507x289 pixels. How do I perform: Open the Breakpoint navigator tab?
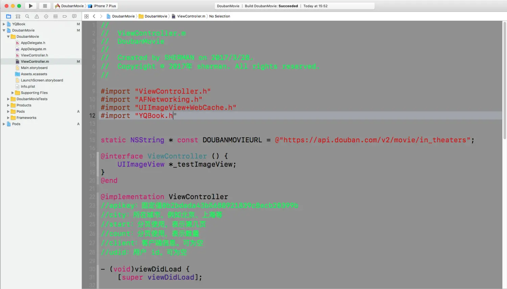coord(65,16)
